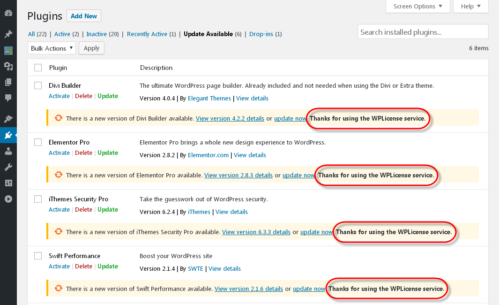The height and width of the screenshot is (305, 499).
Task: Open Comments speech bubble sidebar icon
Action: (8, 98)
